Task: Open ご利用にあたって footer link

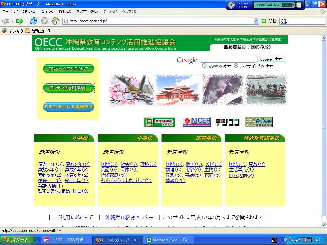Action: click(74, 218)
